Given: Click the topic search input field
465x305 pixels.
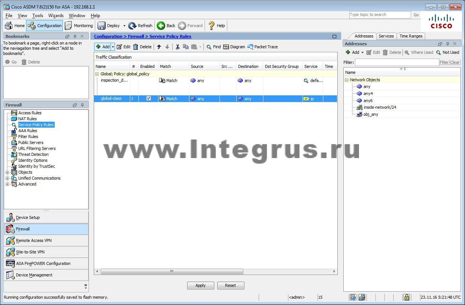Looking at the screenshot, I should click(x=380, y=15).
